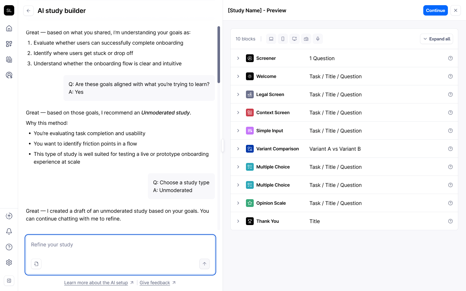Toggle the desktop device icon in the preview toolbar
The image size is (466, 291).
click(x=271, y=39)
